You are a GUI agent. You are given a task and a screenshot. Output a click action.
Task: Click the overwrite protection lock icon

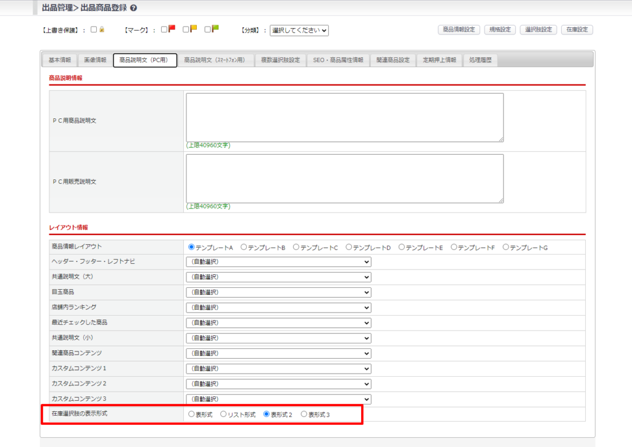tap(102, 29)
